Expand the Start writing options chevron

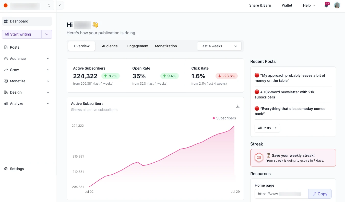[47, 34]
